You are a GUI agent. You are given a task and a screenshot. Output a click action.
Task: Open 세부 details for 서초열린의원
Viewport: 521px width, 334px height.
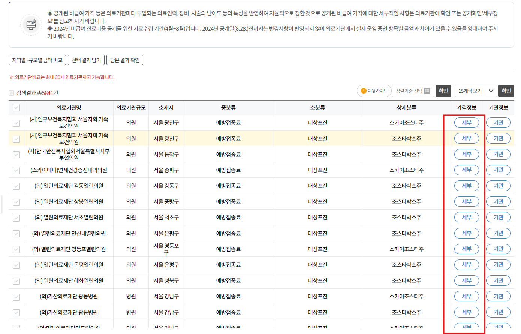tap(466, 217)
